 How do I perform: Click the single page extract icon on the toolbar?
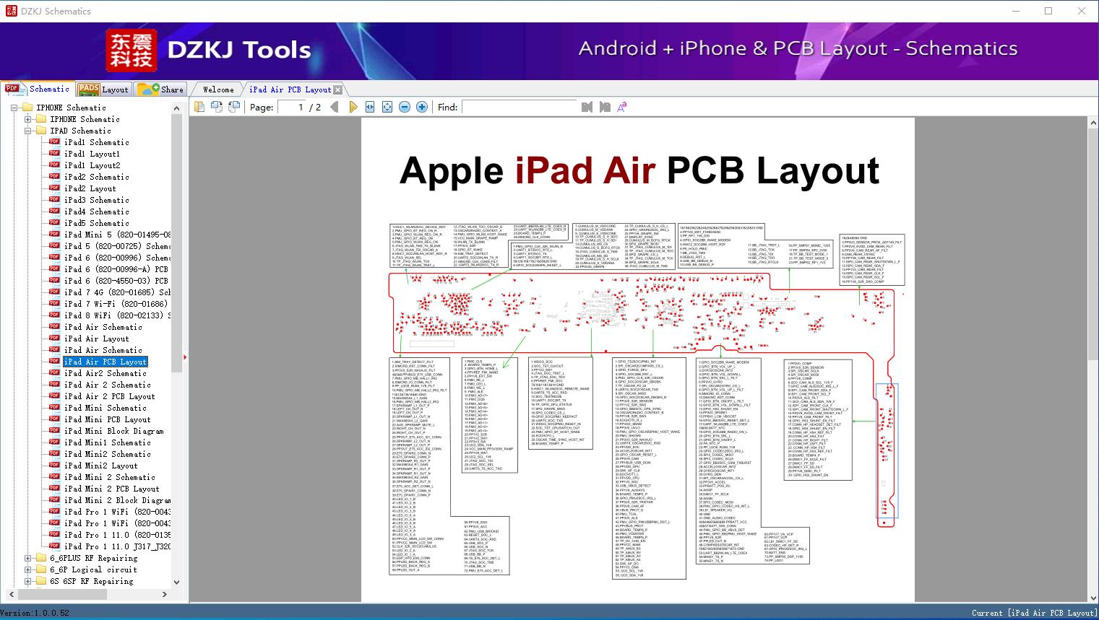pos(233,107)
